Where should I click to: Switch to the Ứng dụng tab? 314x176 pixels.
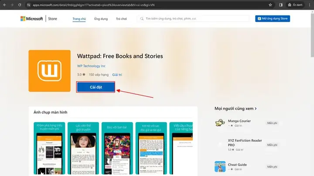click(x=101, y=19)
